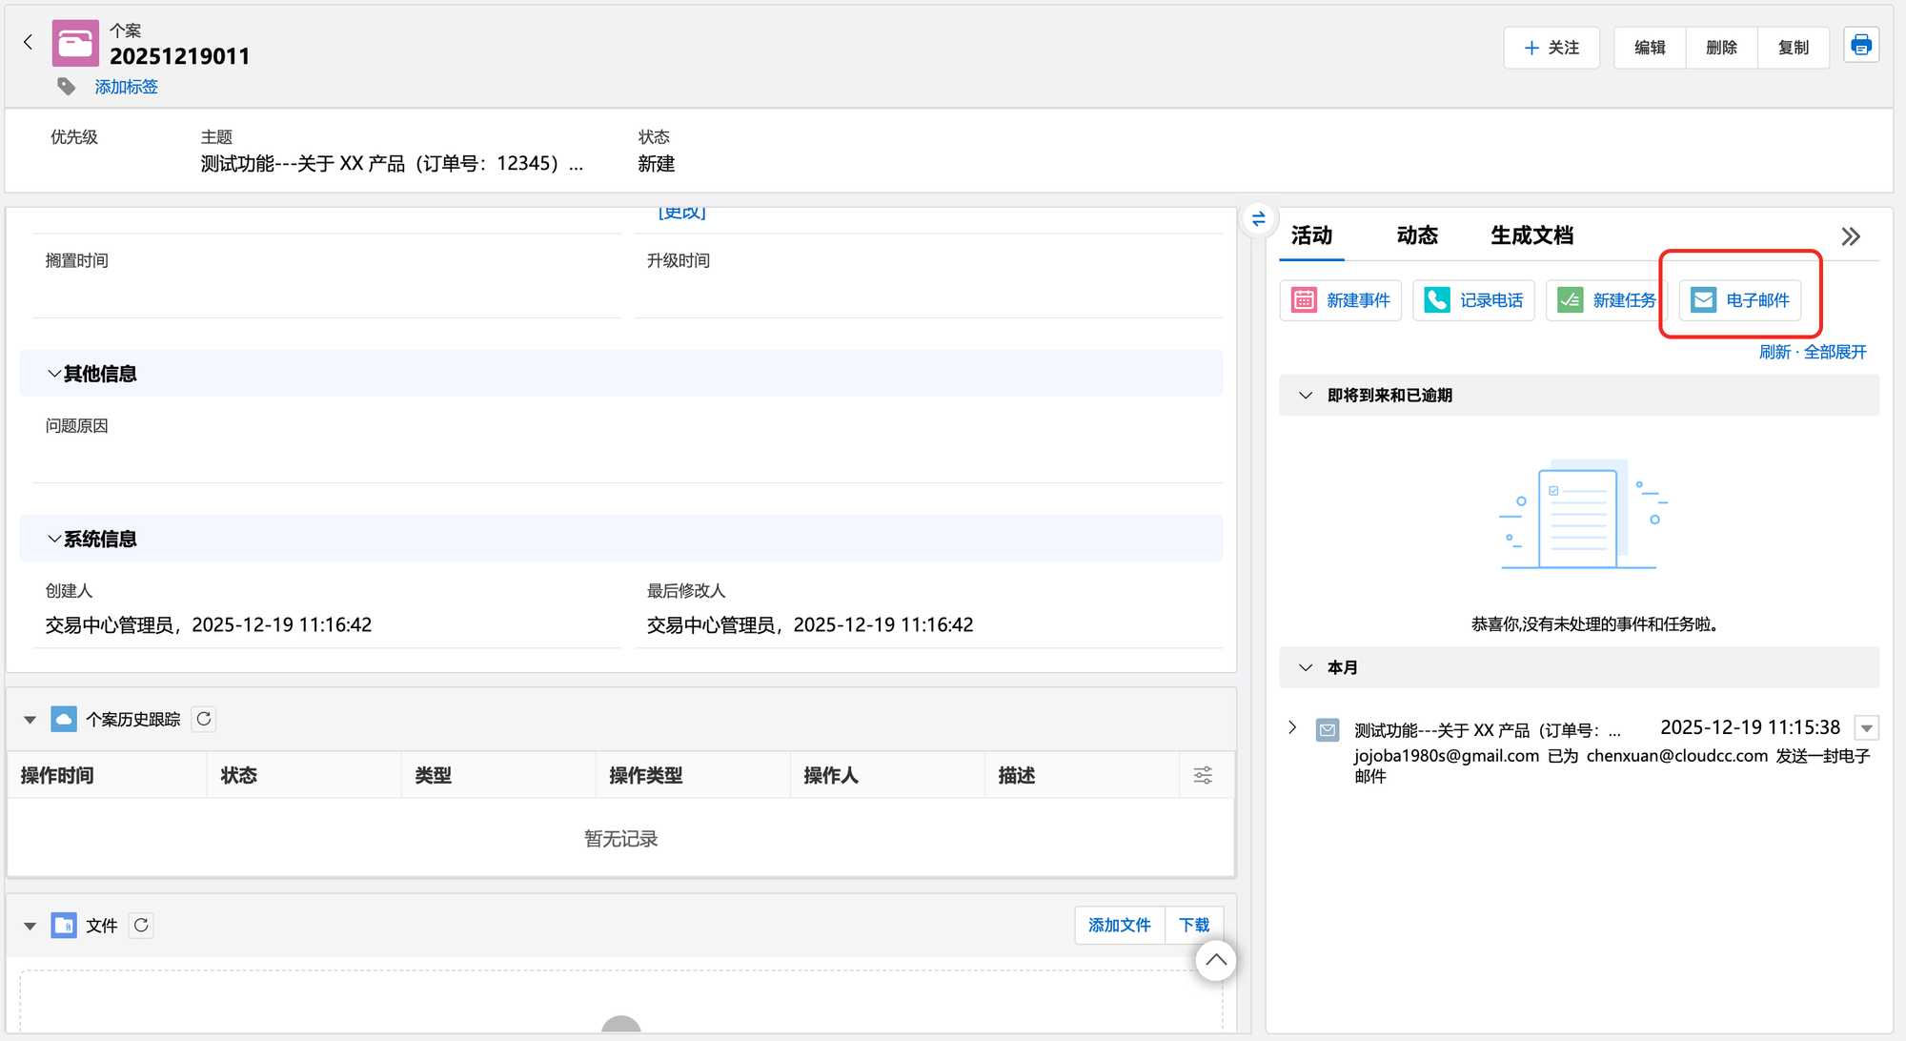Refresh the 文件 section
Screen dimensions: 1906x1041
(141, 925)
